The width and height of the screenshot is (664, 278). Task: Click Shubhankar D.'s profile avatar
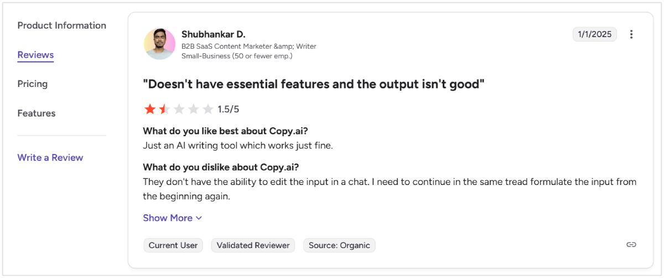pyautogui.click(x=159, y=44)
